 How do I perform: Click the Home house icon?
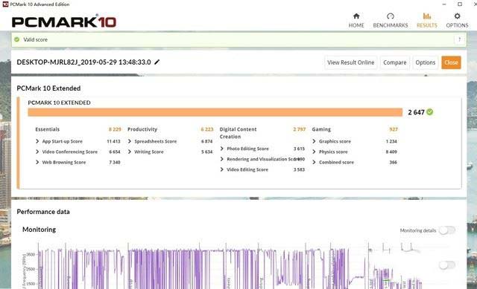(356, 16)
